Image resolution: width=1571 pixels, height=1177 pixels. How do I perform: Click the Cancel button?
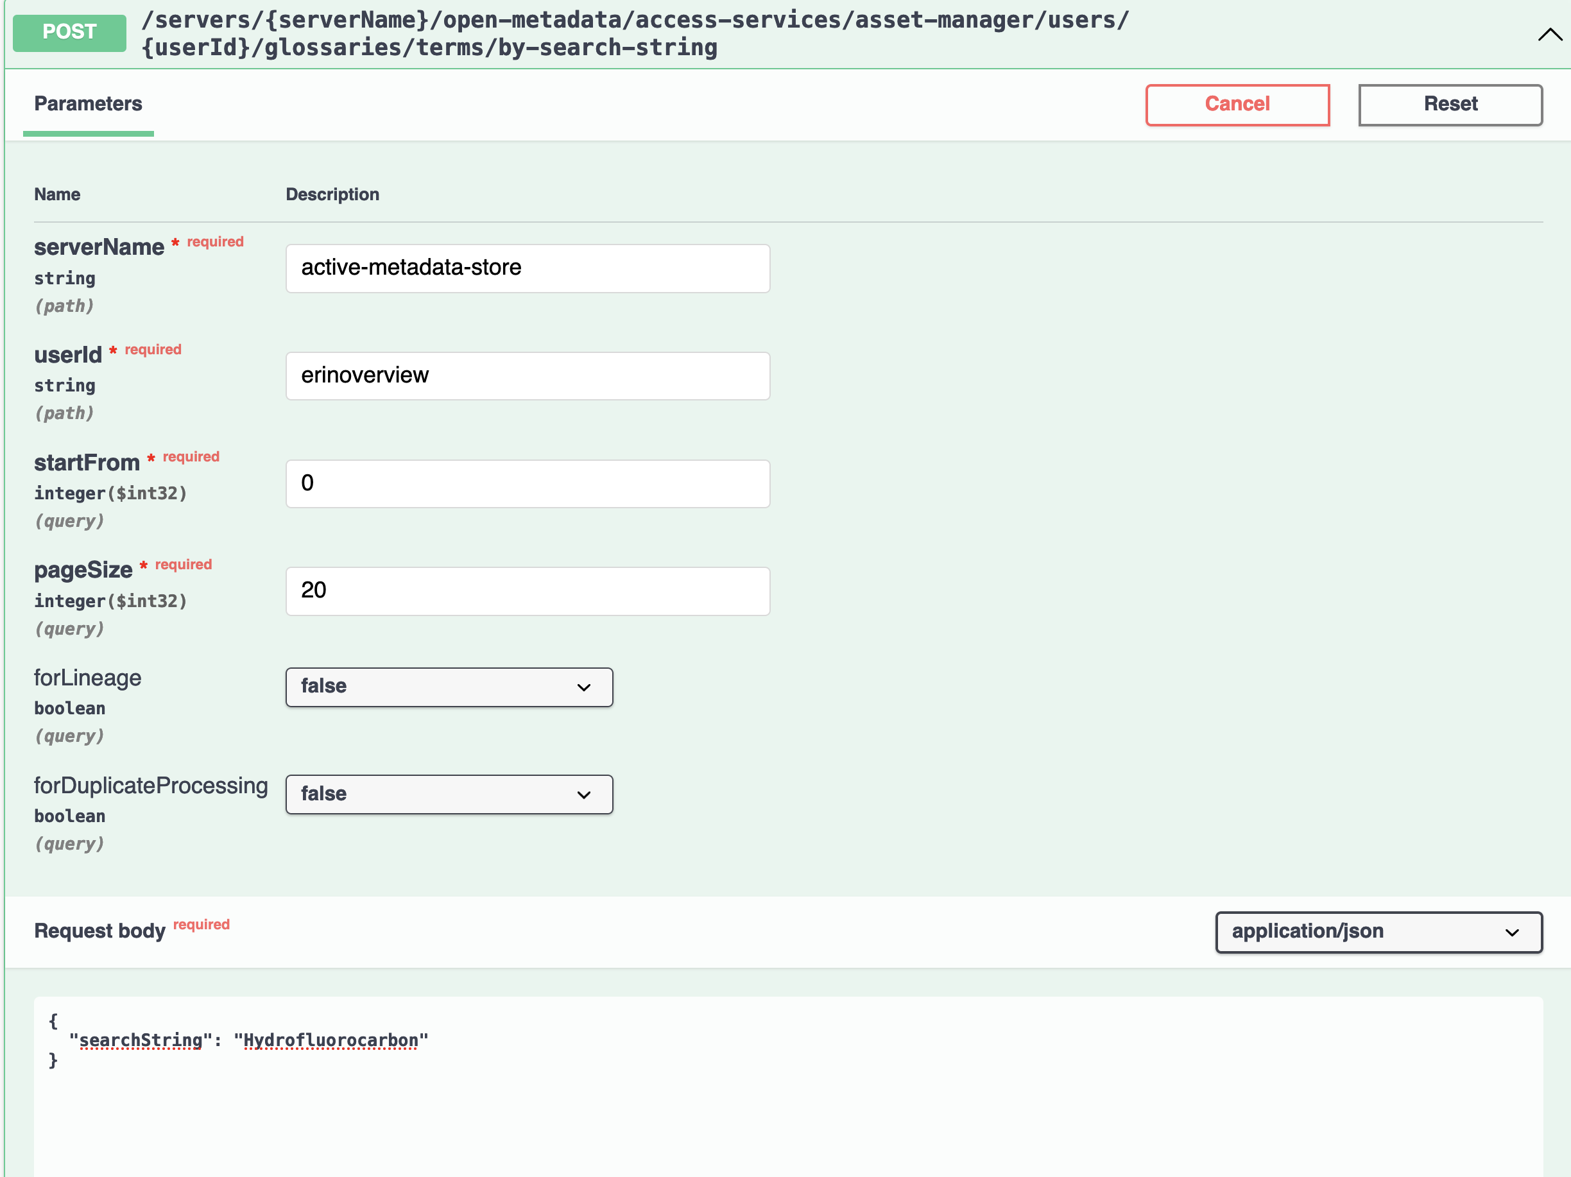1237,105
